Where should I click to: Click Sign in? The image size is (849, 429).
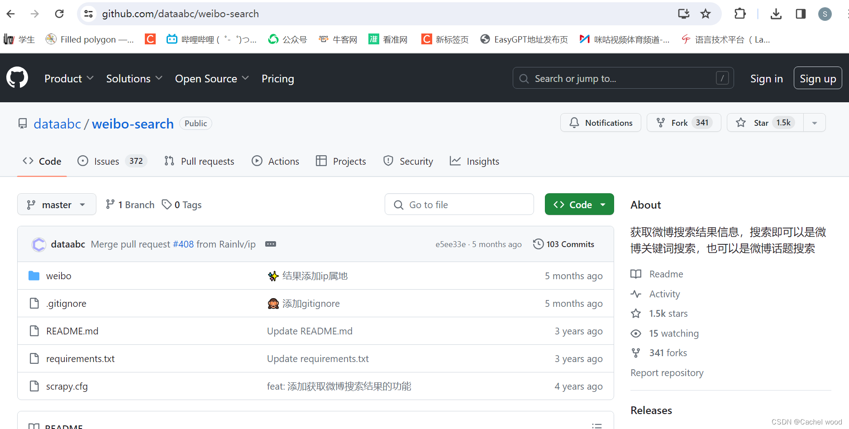click(x=766, y=78)
